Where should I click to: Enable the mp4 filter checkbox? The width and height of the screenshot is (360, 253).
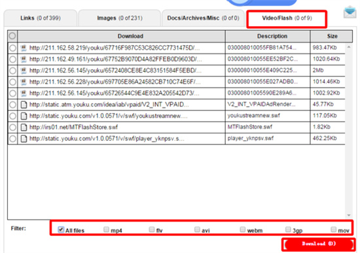point(106,229)
